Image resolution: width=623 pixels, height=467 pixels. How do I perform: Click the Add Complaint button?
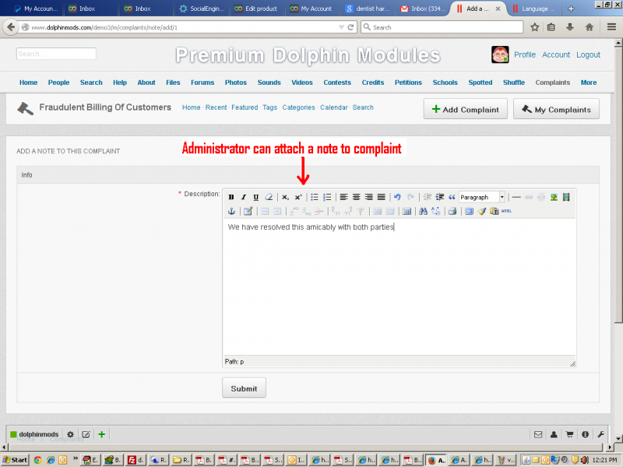tap(465, 109)
